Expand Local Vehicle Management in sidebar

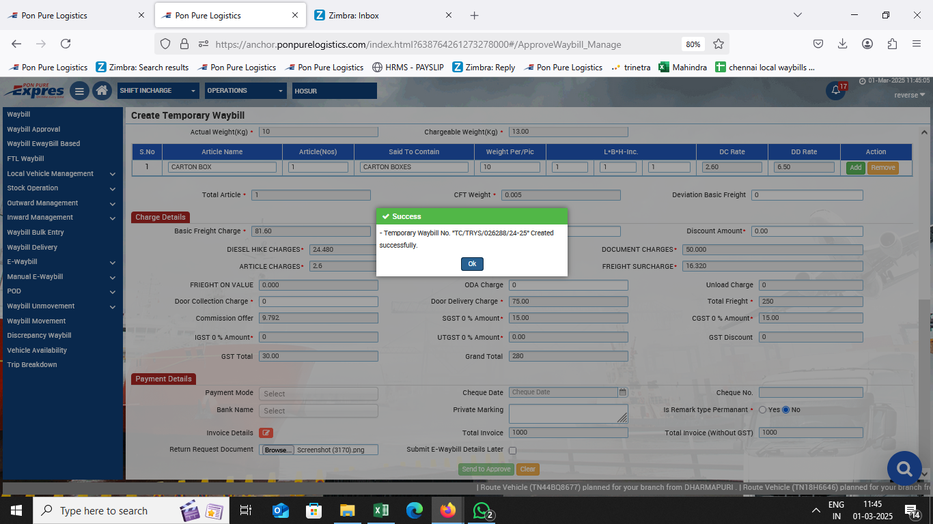61,174
